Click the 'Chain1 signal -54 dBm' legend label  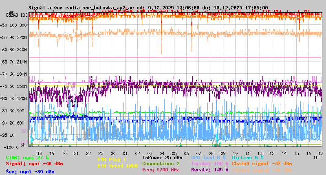pos(262,170)
